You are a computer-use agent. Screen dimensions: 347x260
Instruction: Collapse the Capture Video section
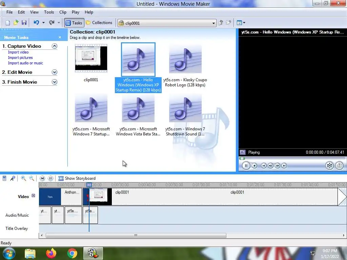point(55,46)
